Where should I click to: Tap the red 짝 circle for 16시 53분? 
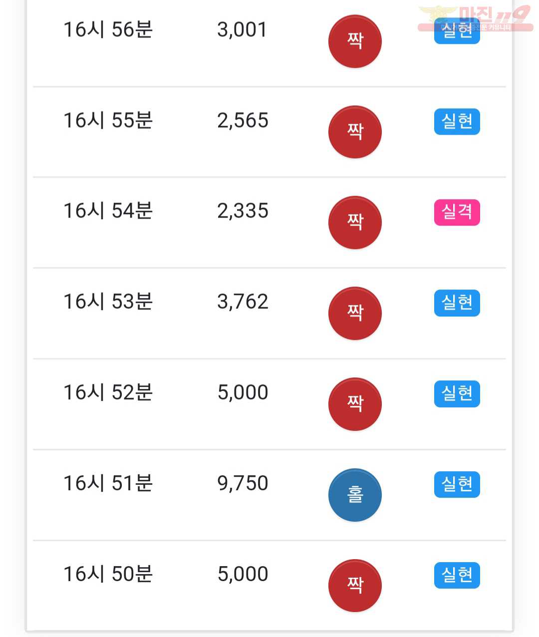point(355,313)
